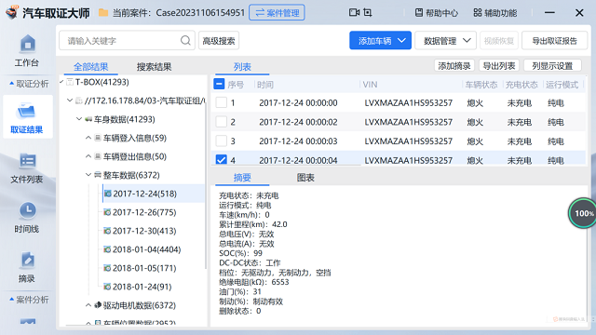The width and height of the screenshot is (596, 335).
Task: Open 辅助功能 auxiliary functions
Action: click(494, 13)
